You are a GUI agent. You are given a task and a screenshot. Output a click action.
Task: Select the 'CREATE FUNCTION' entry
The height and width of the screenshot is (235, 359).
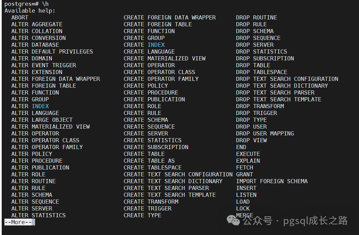pyautogui.click(x=149, y=31)
